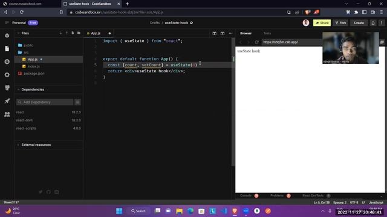Create a new file in Files header
The image size is (387, 217).
tap(73, 33)
